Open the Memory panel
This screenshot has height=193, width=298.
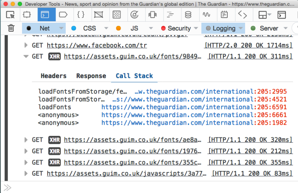click(x=152, y=15)
